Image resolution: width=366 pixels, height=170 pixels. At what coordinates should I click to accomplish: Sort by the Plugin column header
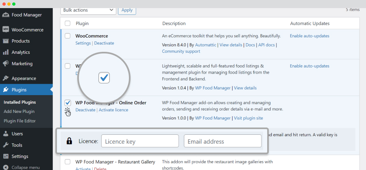pyautogui.click(x=82, y=23)
